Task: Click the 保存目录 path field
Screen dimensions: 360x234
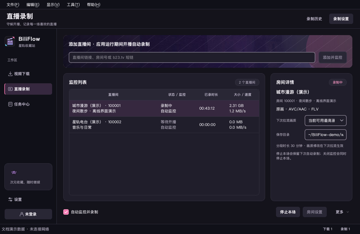Action: [x=325, y=134]
